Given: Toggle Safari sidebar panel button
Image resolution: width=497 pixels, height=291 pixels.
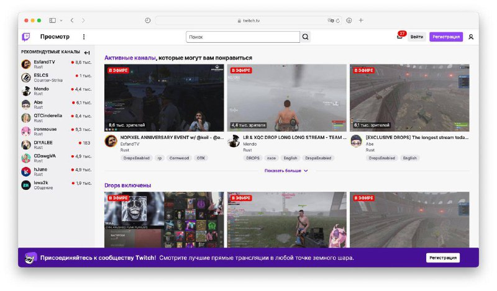Looking at the screenshot, I should (52, 20).
